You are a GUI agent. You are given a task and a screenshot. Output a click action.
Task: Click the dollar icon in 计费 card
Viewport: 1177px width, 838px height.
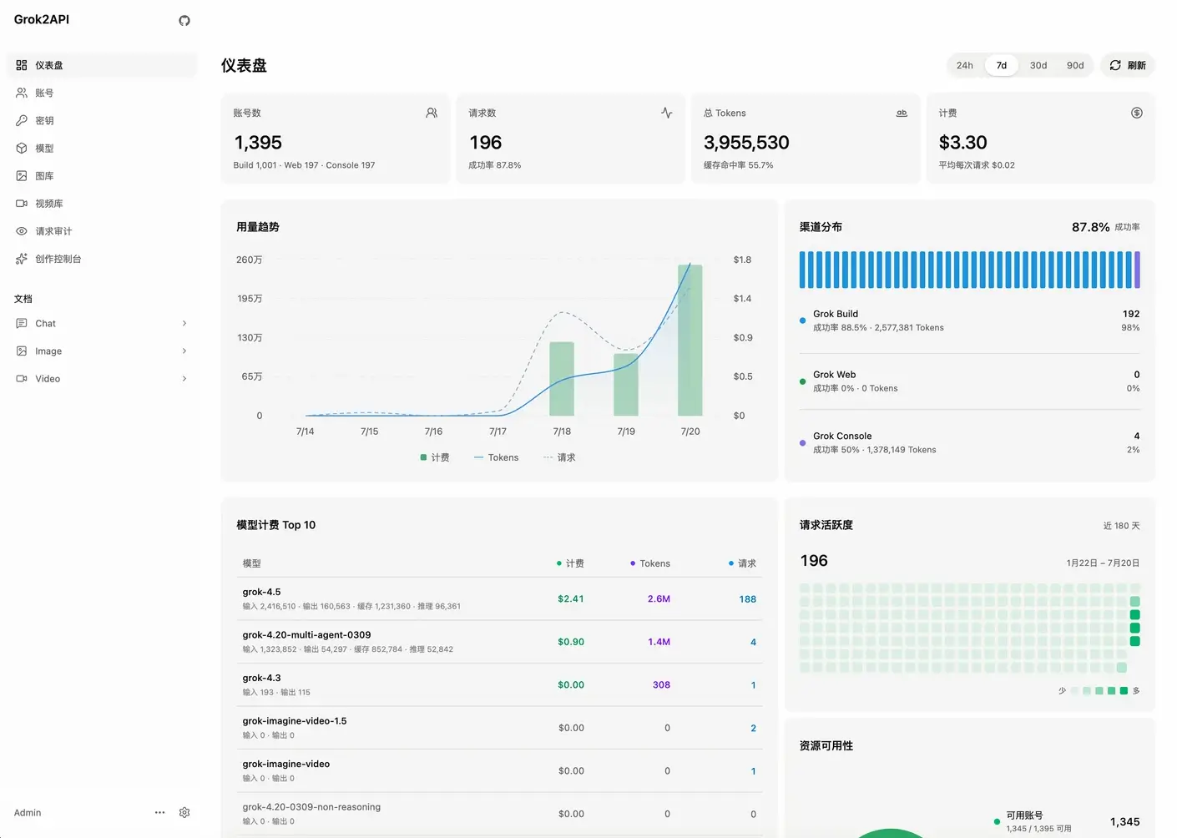coord(1137,113)
